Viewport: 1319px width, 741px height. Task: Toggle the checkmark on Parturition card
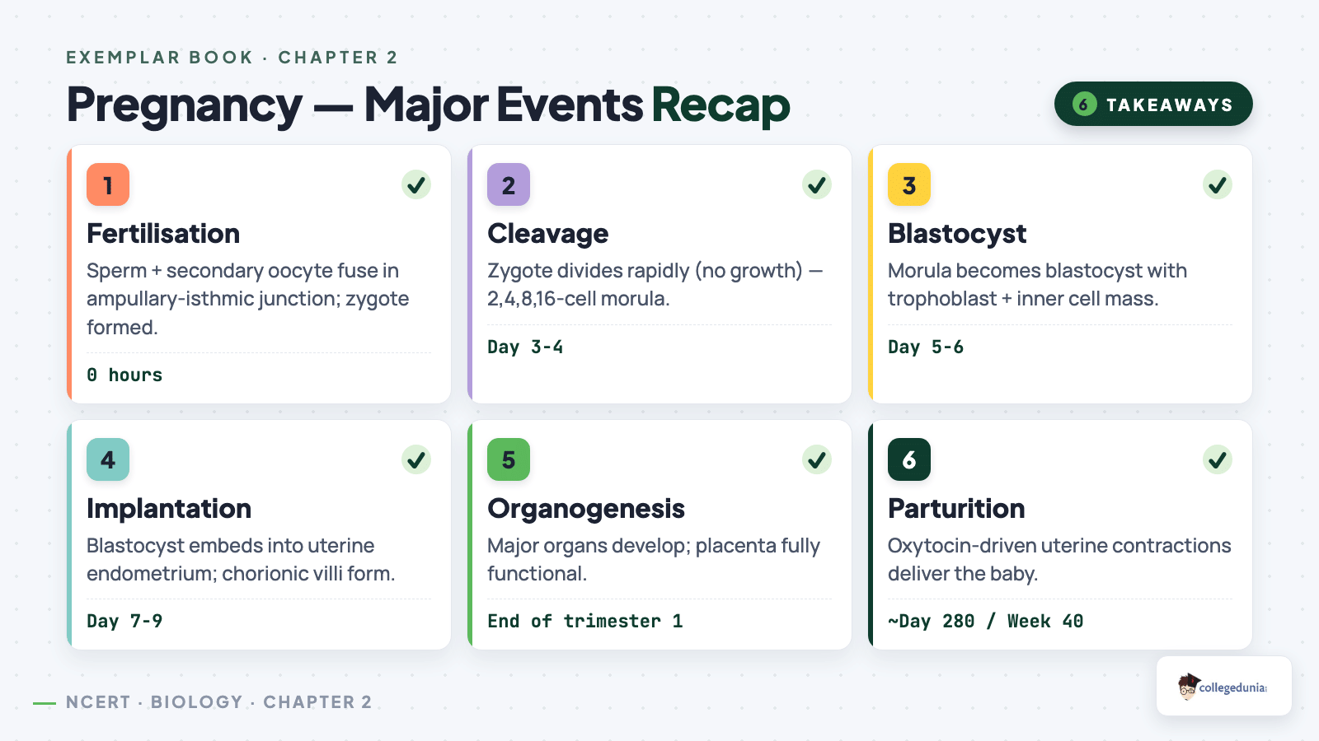point(1218,459)
